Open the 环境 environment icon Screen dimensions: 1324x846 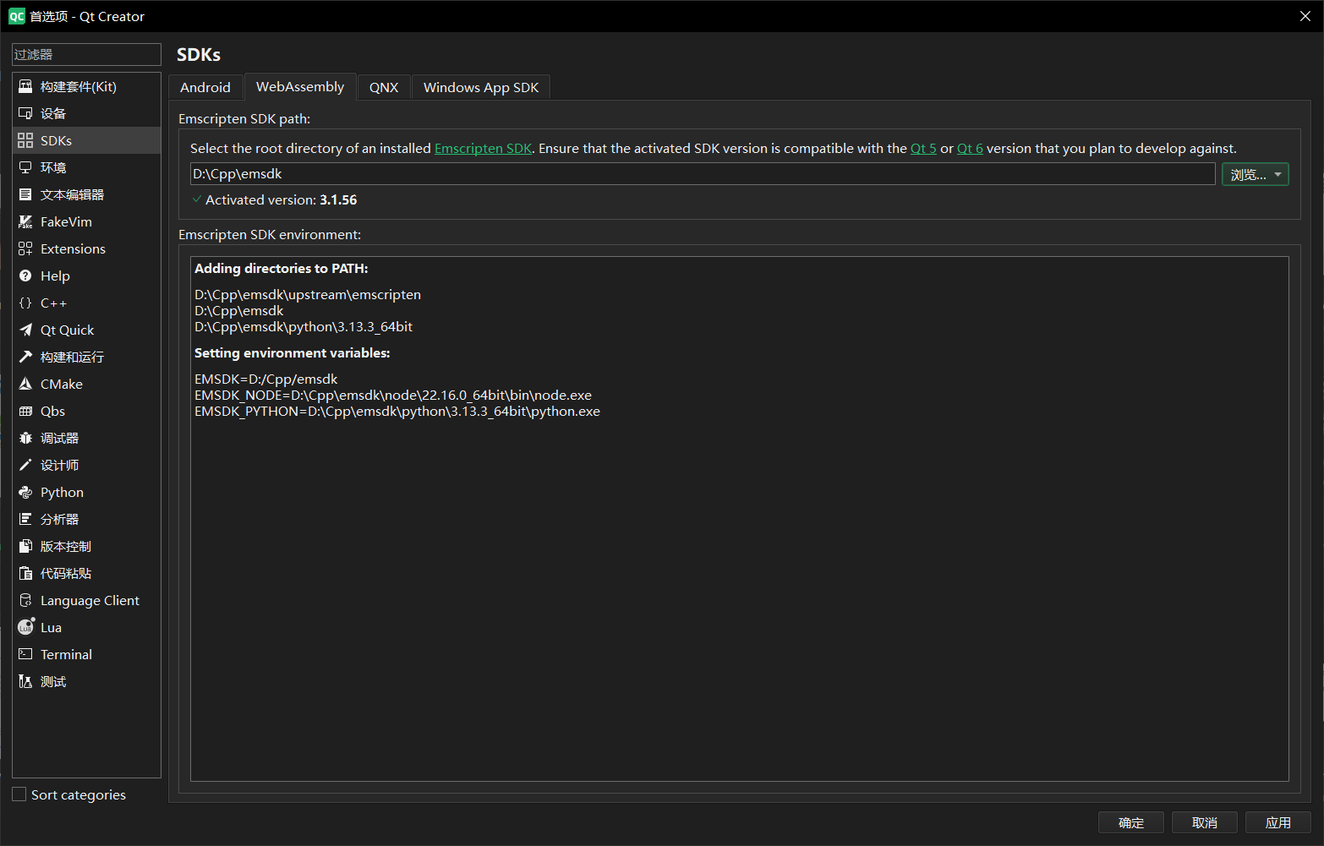click(25, 167)
